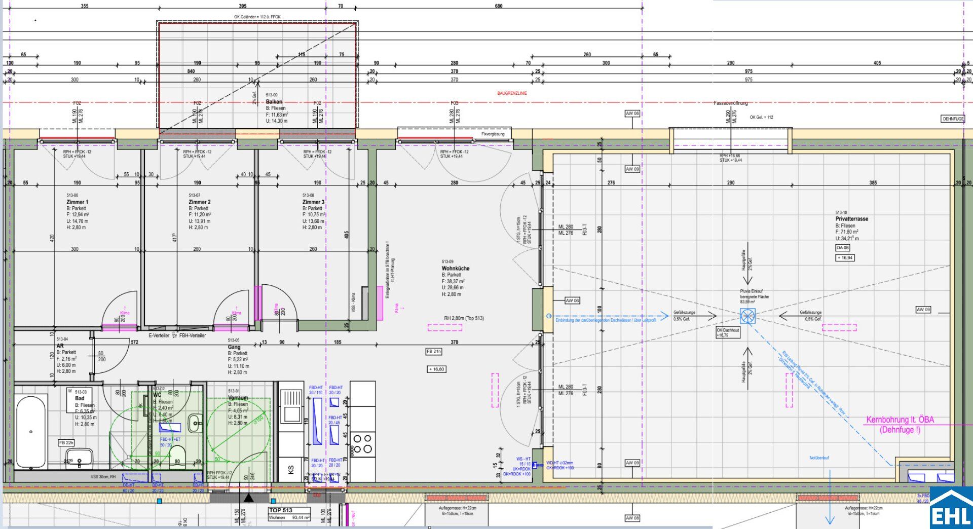Select the red BAUGRENZLINIE text
This screenshot has height=529, width=973.
(x=512, y=93)
